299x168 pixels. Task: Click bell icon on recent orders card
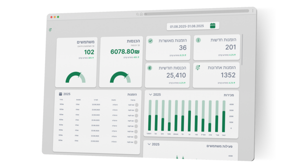click(x=198, y=68)
